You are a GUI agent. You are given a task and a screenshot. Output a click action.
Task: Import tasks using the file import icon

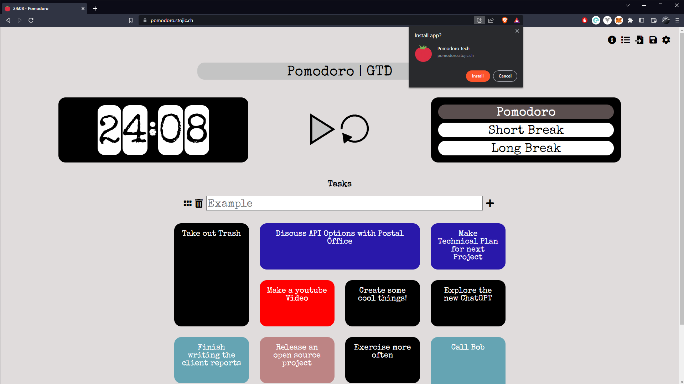click(x=639, y=40)
